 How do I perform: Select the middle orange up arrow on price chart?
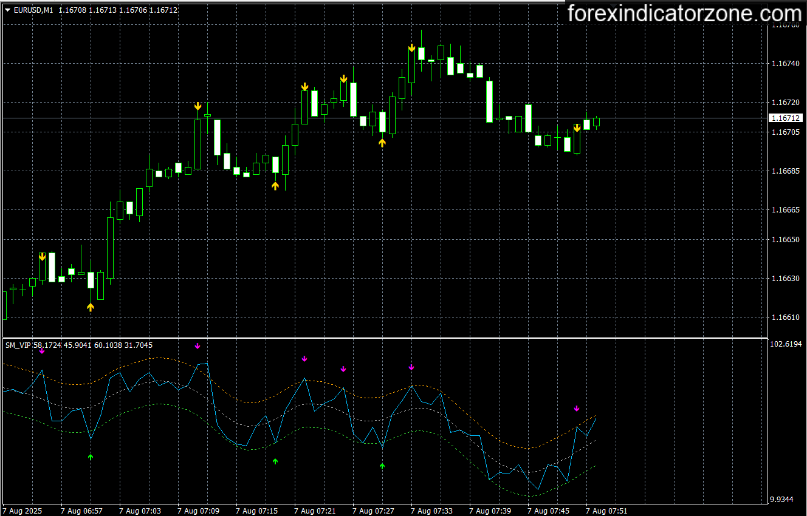[x=275, y=186]
